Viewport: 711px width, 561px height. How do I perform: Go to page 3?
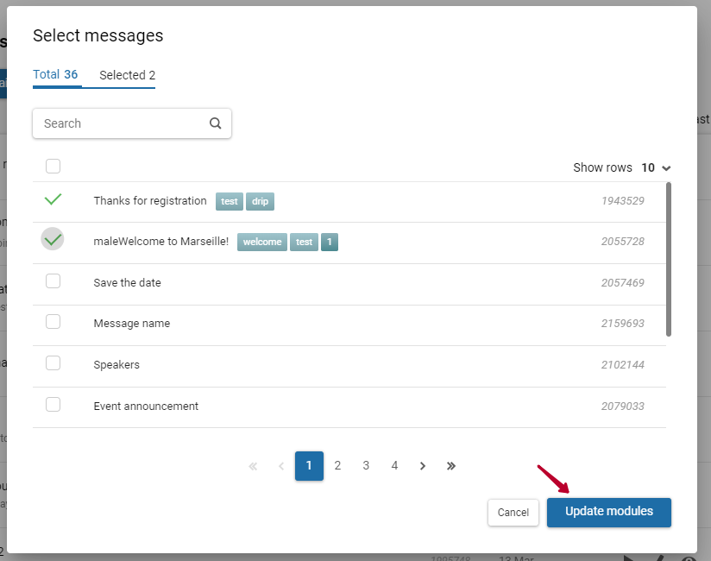coord(366,466)
